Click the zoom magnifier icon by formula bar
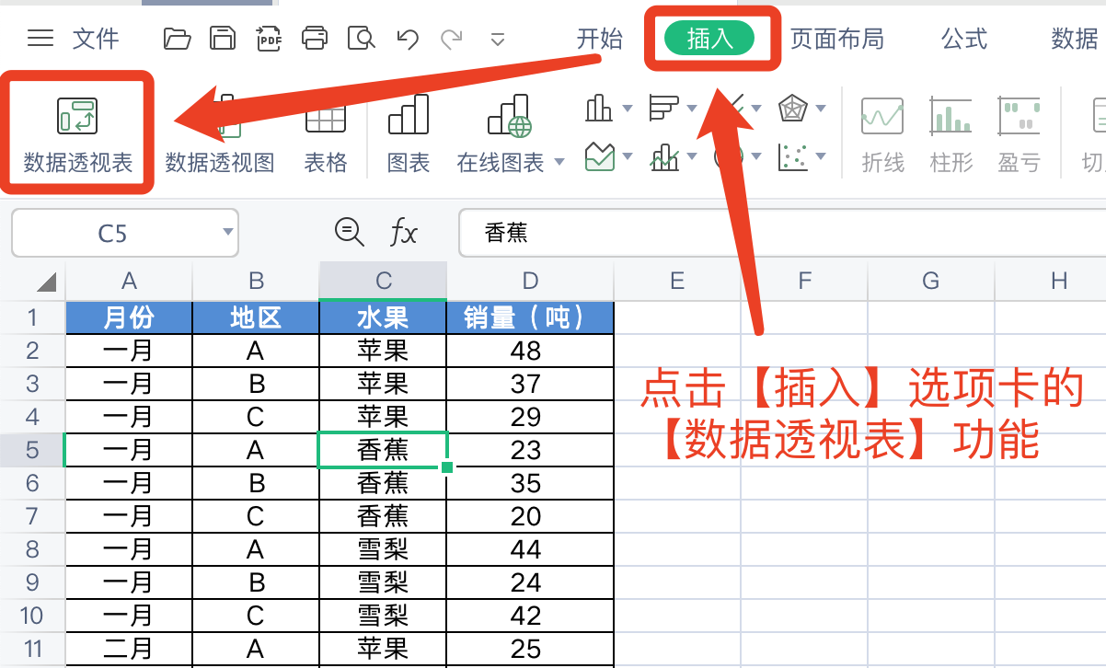 [349, 232]
